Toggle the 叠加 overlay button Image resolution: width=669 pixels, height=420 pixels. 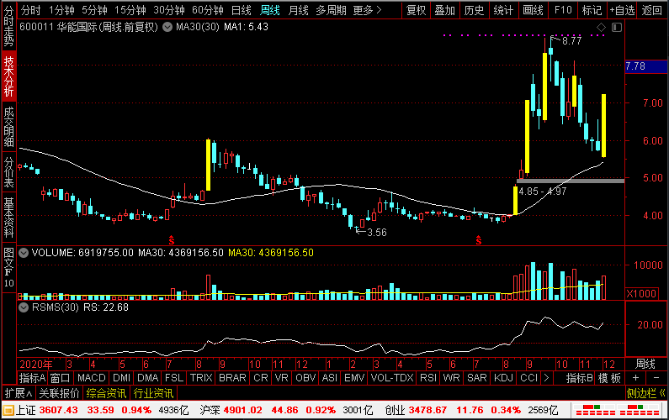(444, 11)
